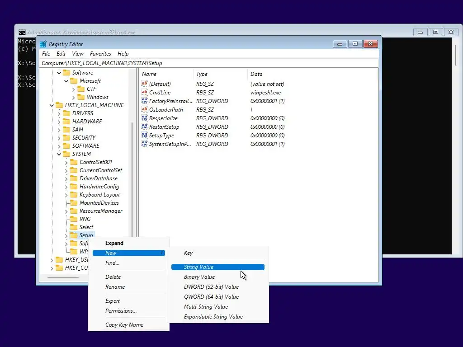
Task: Open the Edit menu
Action: tap(61, 54)
